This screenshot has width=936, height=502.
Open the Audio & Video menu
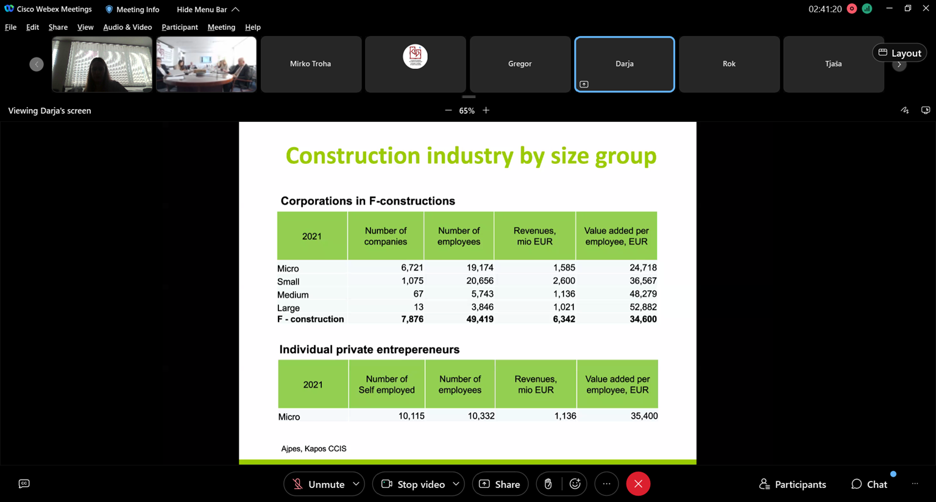(127, 27)
